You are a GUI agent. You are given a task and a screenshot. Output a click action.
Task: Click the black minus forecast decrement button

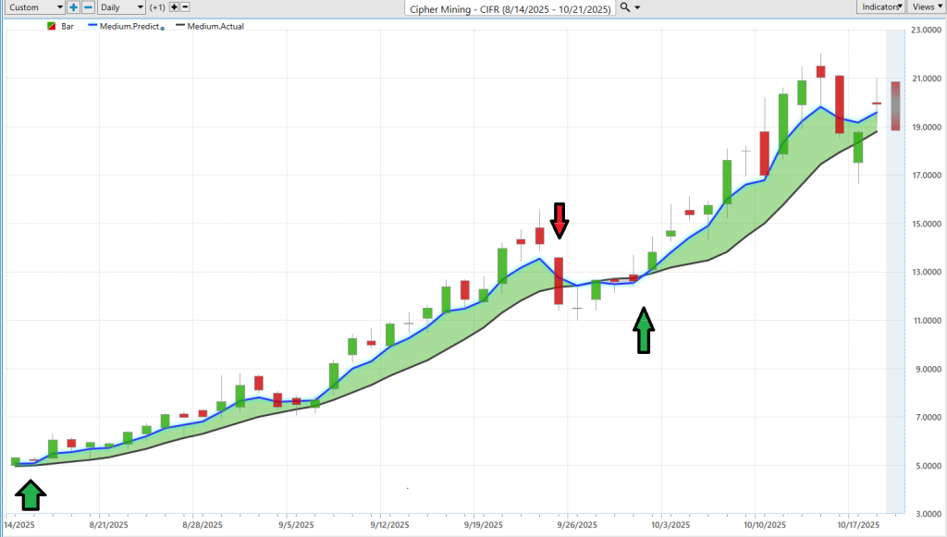(x=185, y=7)
